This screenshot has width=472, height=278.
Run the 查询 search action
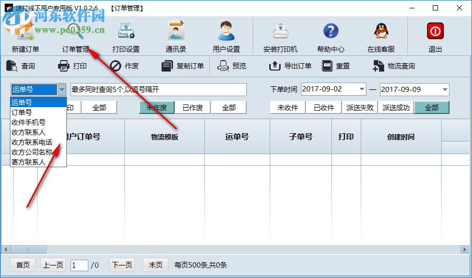pyautogui.click(x=20, y=66)
